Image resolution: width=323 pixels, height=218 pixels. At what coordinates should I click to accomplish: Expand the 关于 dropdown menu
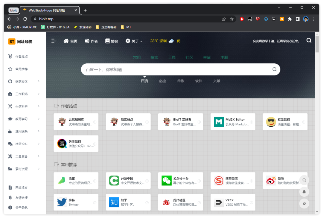click(x=134, y=41)
